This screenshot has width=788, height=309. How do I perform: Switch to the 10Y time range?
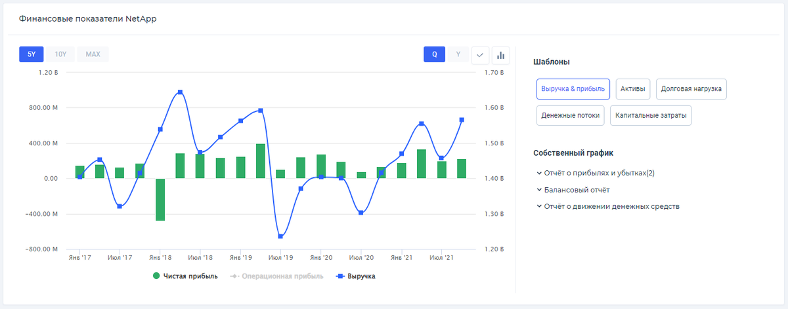pos(60,54)
